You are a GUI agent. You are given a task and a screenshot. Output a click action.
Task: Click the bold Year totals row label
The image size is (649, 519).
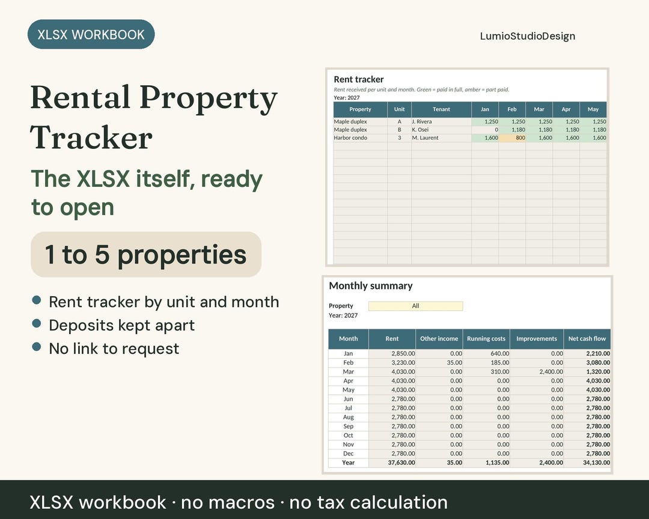click(x=348, y=463)
